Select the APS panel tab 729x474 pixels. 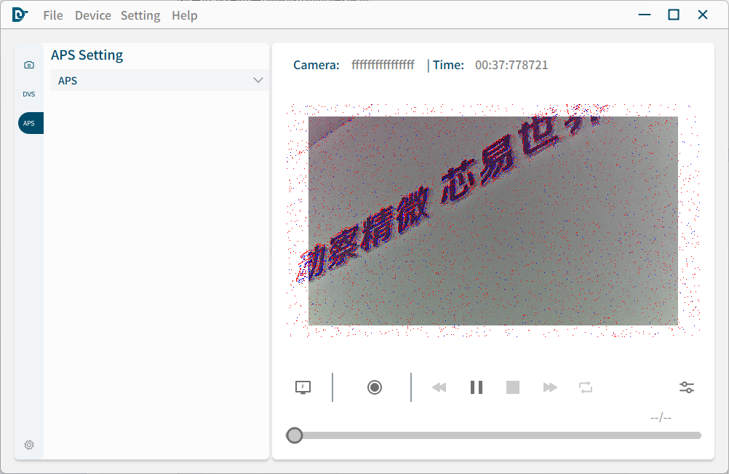[x=29, y=122]
